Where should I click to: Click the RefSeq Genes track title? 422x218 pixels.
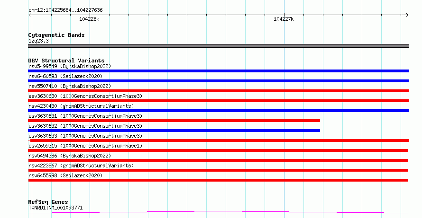(x=48, y=202)
